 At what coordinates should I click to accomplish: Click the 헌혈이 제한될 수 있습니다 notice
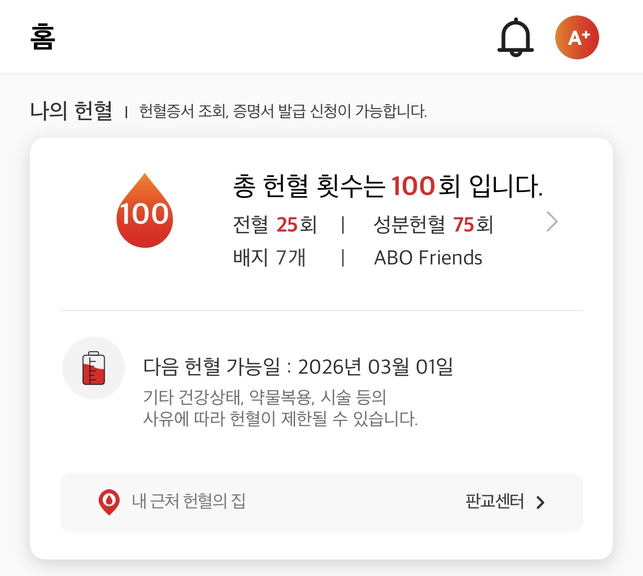280,418
